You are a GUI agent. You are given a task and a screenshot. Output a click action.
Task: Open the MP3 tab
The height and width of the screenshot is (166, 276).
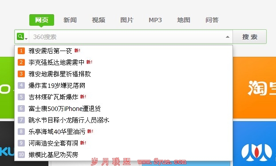point(155,20)
